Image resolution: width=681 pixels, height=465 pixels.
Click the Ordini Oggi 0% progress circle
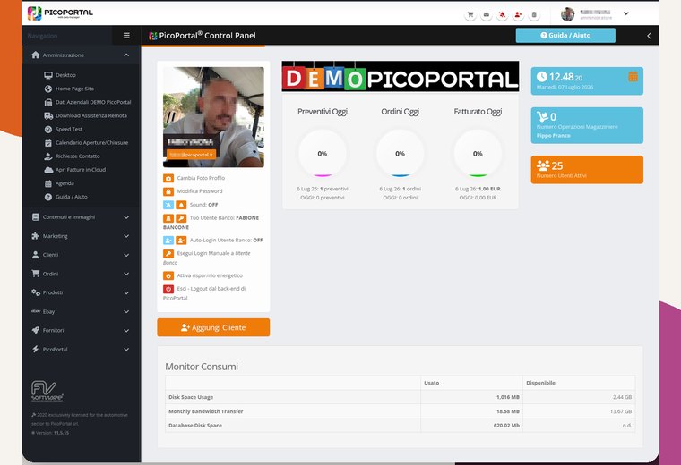(400, 154)
